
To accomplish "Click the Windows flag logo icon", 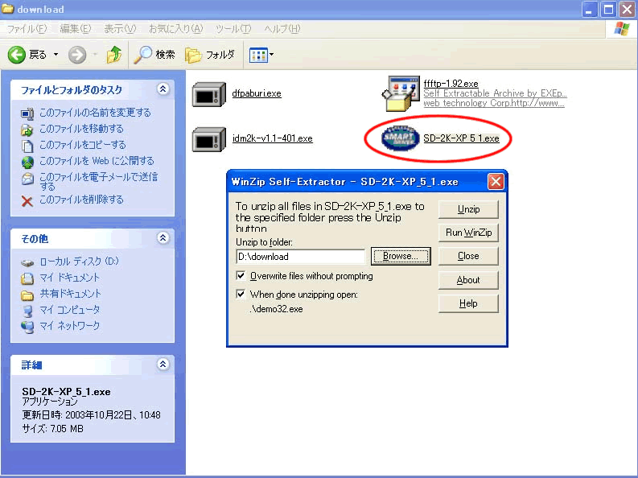I will point(622,29).
